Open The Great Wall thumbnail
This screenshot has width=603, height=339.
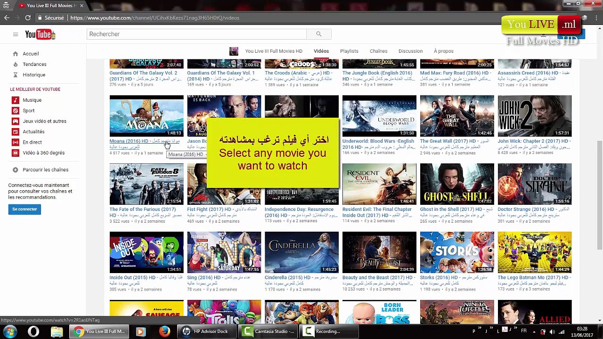[457, 116]
